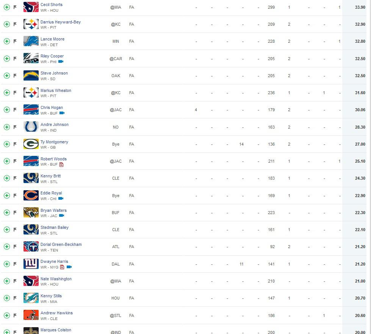Screen dimensions: 371x334
Task: Flag Kenny Stills with the flag icon
Action: tap(15, 298)
